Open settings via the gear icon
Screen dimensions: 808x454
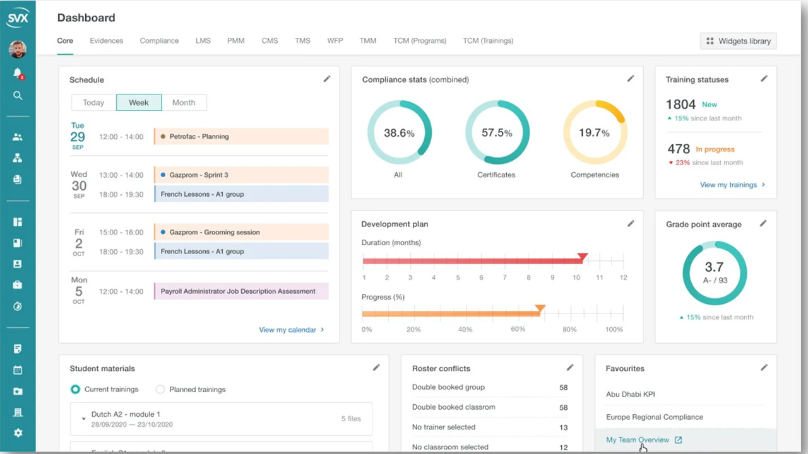click(18, 433)
